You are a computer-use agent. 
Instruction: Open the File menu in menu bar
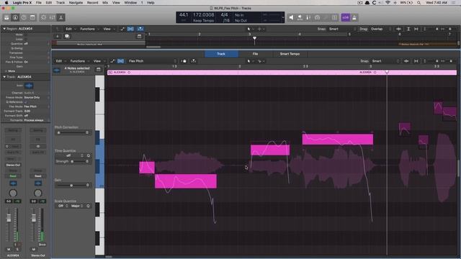(x=38, y=3)
